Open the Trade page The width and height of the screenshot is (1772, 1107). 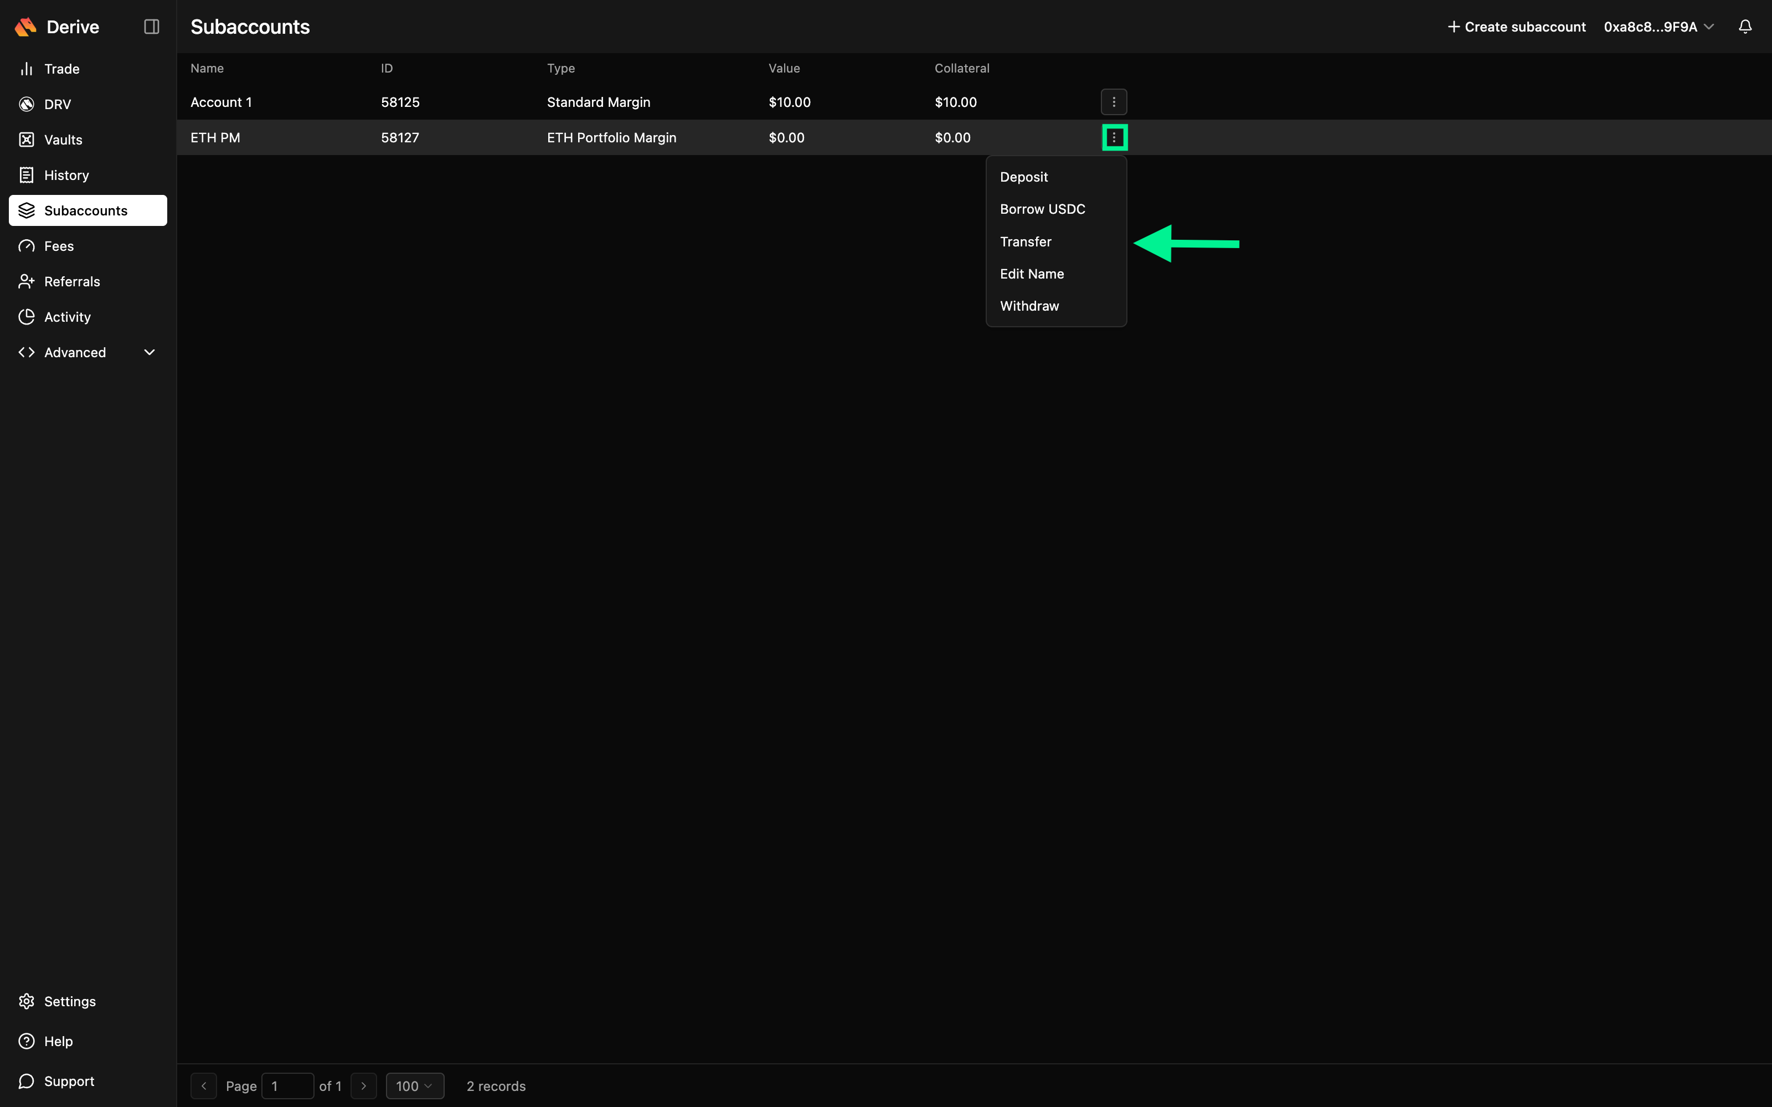[61, 69]
